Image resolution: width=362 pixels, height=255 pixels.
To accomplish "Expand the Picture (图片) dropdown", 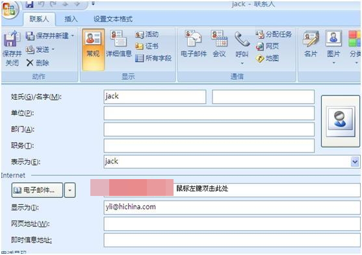I will [x=333, y=63].
